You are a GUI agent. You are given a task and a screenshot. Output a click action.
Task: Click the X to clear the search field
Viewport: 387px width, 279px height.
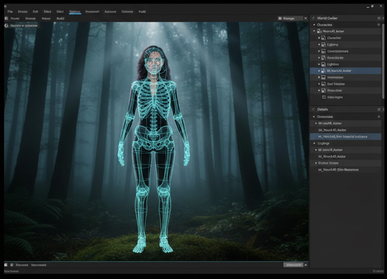coord(305,18)
